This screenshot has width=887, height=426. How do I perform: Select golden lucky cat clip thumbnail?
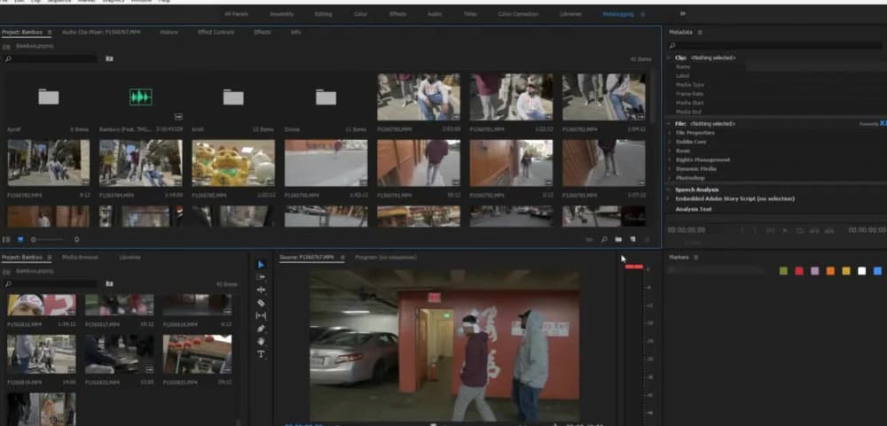(x=233, y=163)
